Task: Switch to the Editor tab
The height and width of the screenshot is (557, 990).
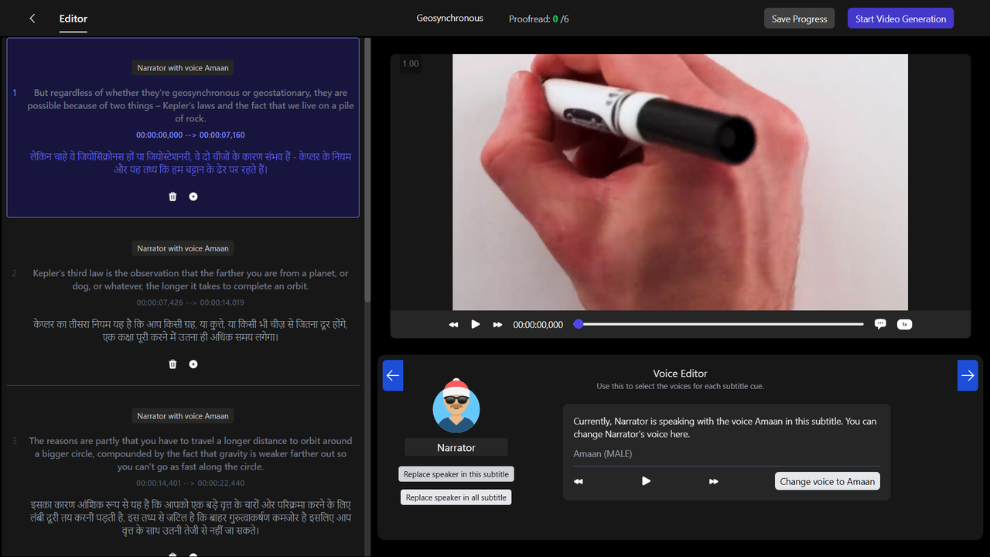Action: (x=73, y=19)
